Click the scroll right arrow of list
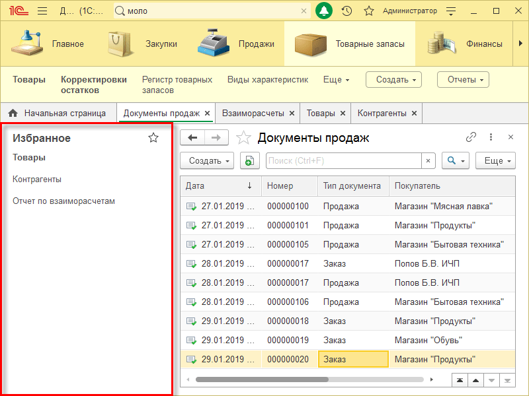 coord(432,379)
